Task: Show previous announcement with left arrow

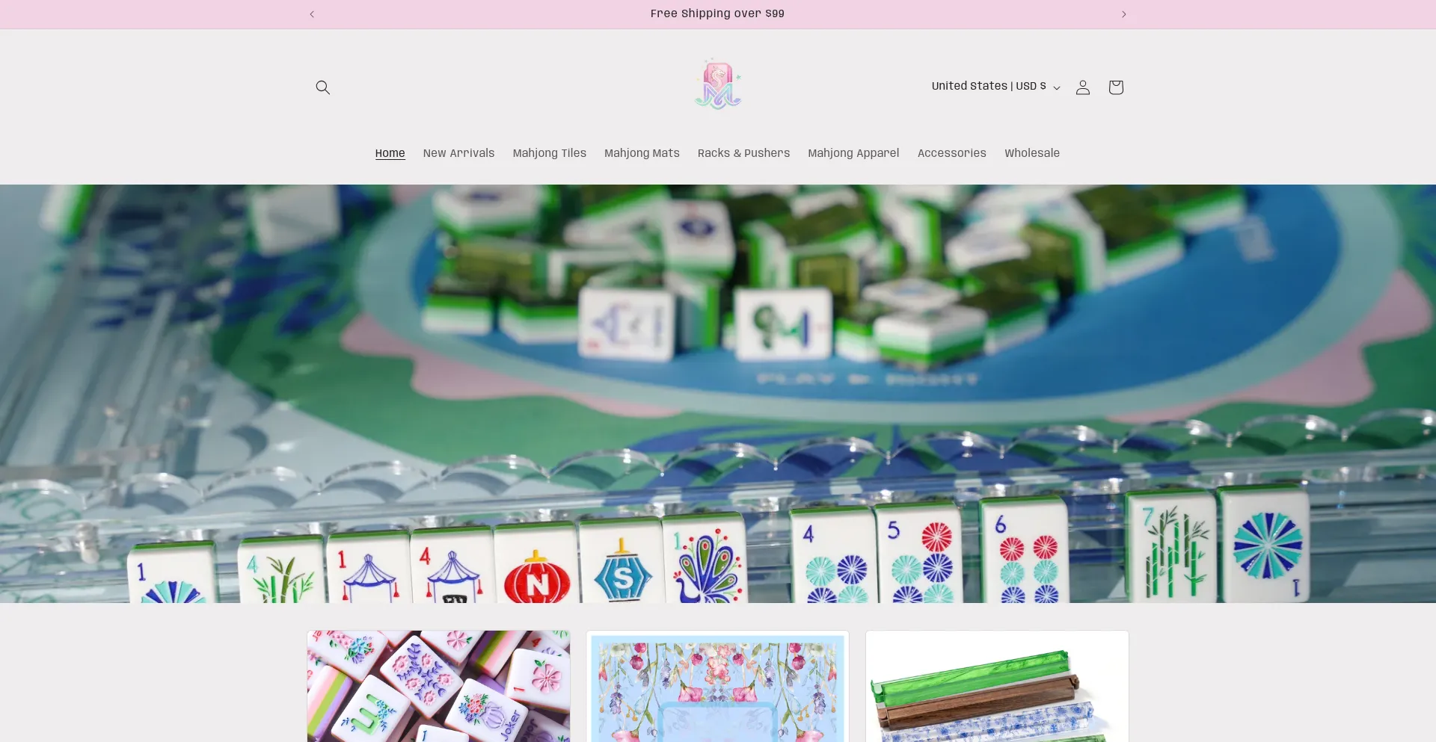Action: pos(312,14)
